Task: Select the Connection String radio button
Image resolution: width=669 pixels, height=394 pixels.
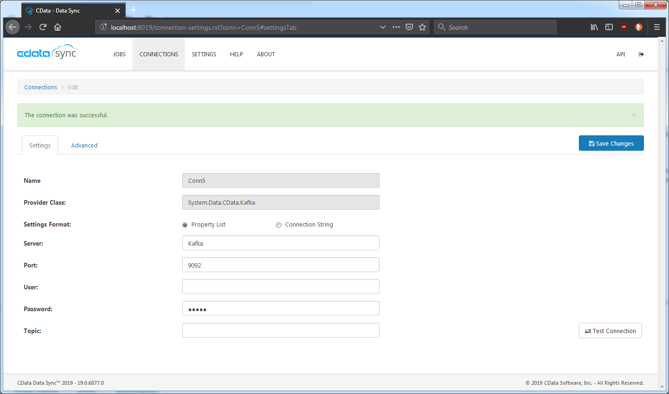Action: click(279, 225)
